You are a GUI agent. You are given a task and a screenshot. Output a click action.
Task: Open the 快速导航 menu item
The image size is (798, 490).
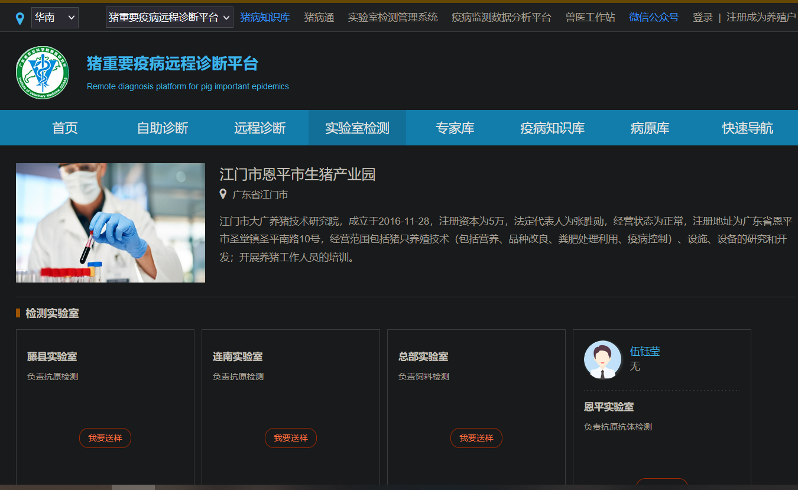coord(747,128)
